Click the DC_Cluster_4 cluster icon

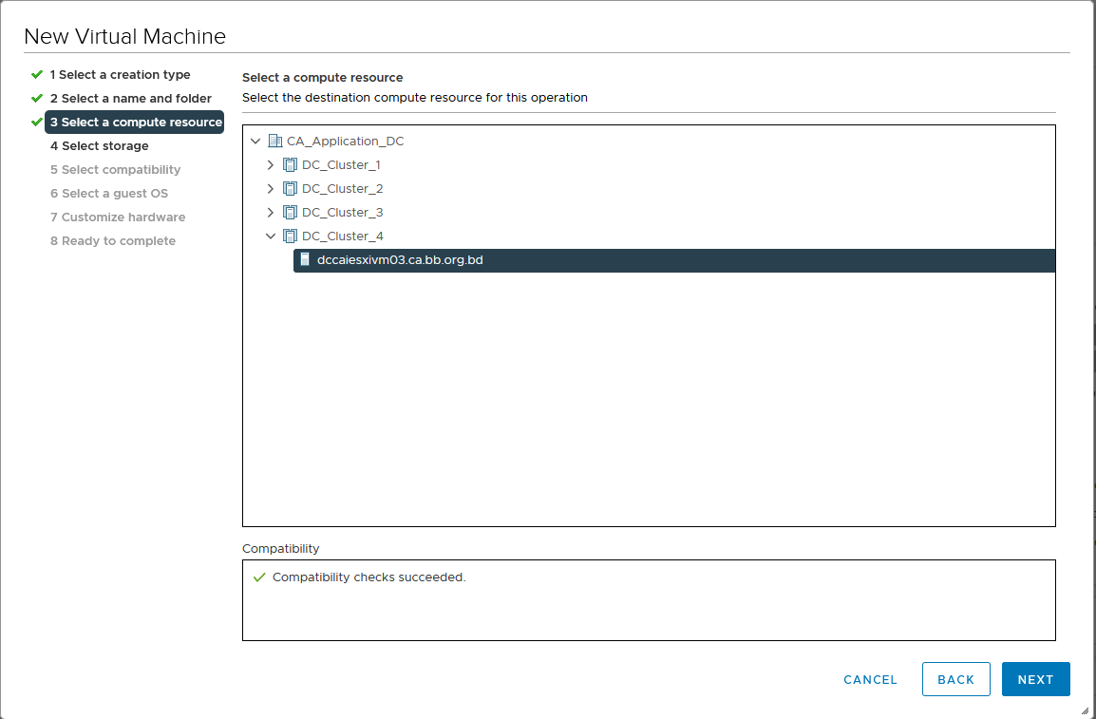pyautogui.click(x=290, y=237)
